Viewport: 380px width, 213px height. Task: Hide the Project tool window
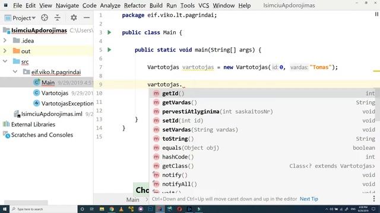click(87, 18)
